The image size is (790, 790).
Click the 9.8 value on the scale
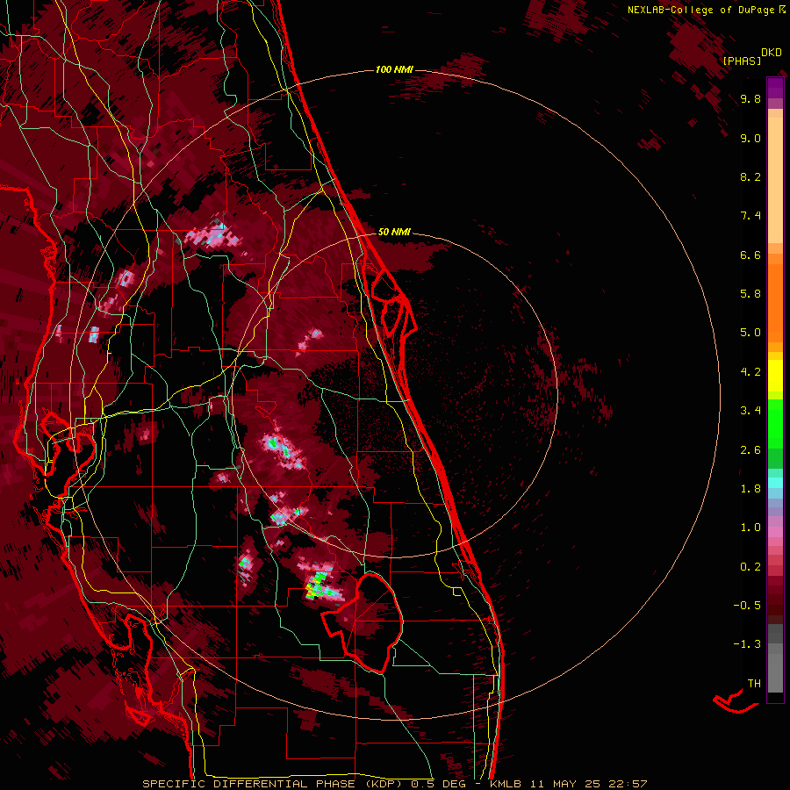[750, 99]
